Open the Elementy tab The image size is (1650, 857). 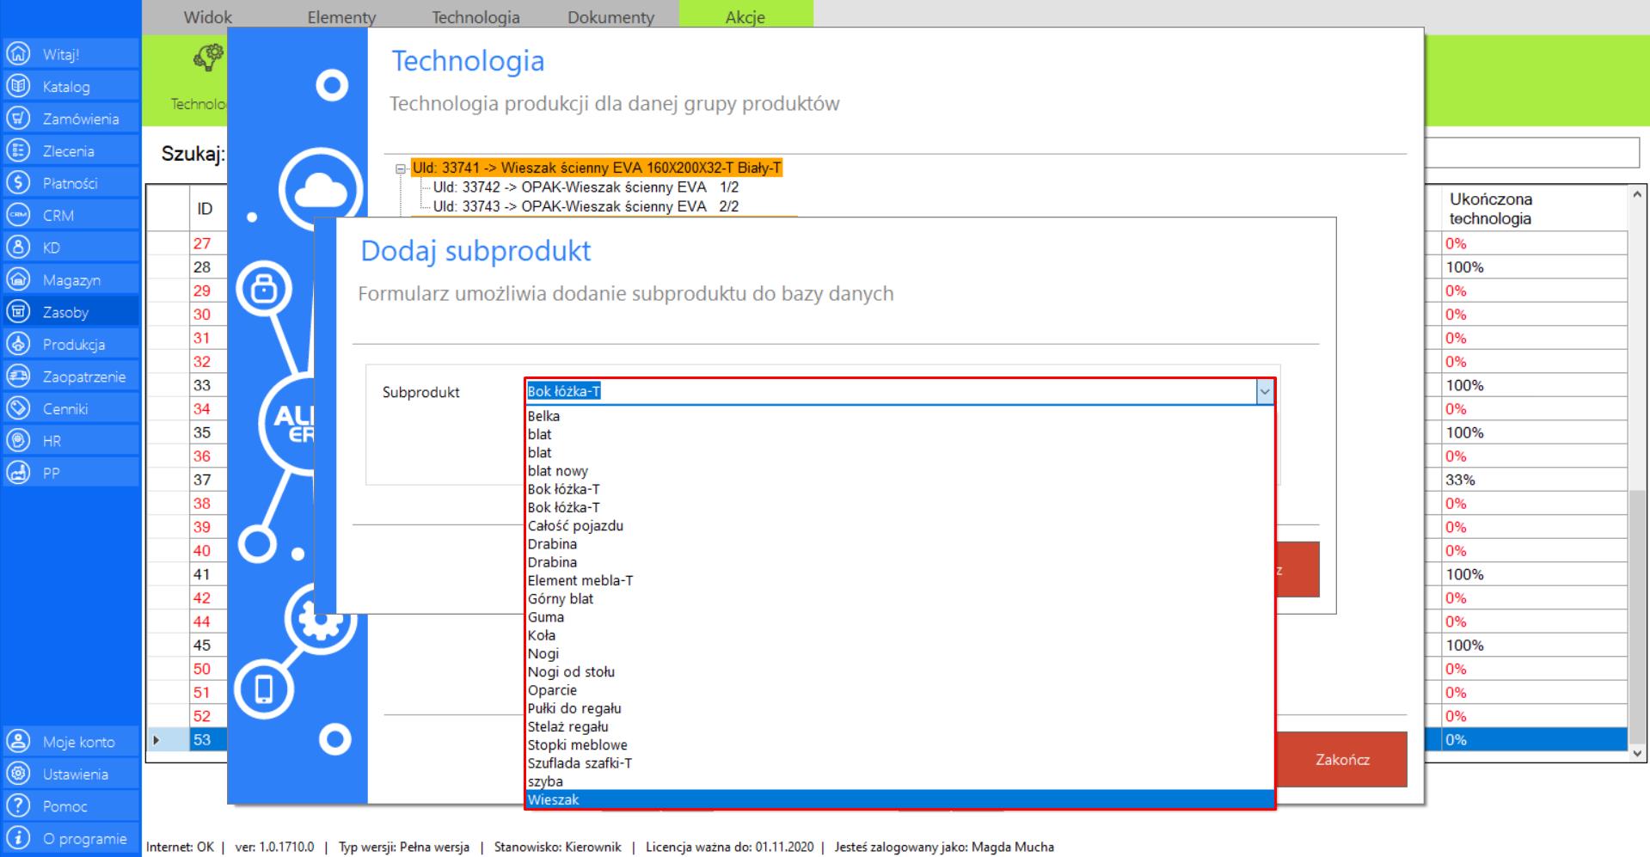[x=341, y=17]
